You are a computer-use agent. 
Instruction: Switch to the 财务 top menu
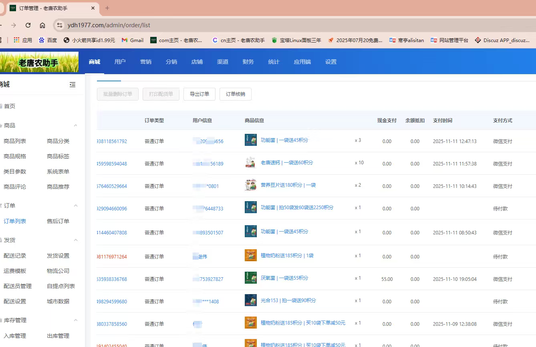pyautogui.click(x=248, y=62)
